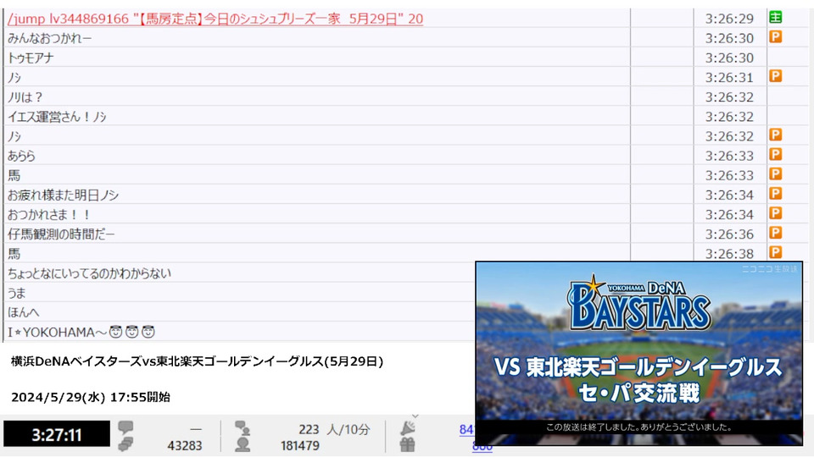
Task: Click the stacked bubbles total comments icon
Action: 125,444
